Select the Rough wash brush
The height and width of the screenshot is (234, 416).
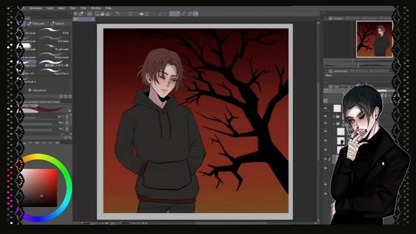pos(54,47)
